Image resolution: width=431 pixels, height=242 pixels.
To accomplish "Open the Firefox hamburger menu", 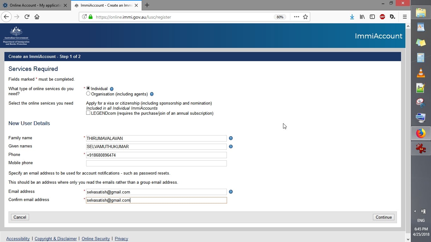I will point(404,17).
